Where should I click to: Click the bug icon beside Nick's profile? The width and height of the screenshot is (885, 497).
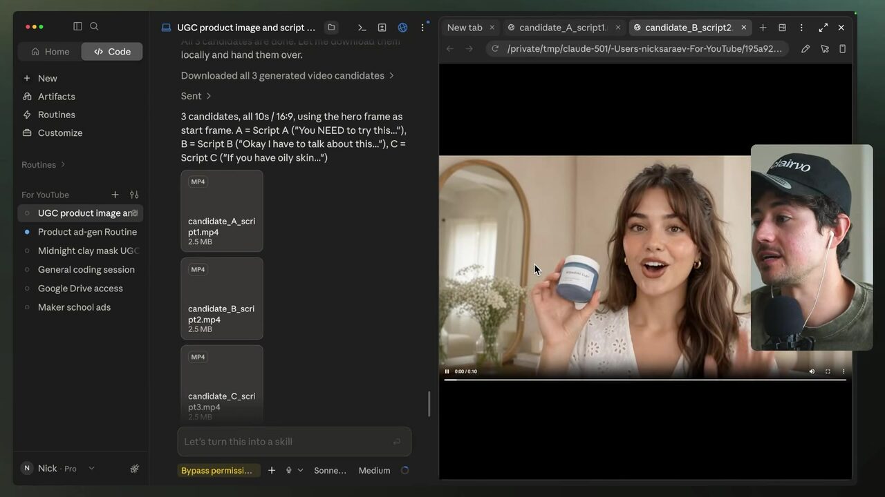134,469
